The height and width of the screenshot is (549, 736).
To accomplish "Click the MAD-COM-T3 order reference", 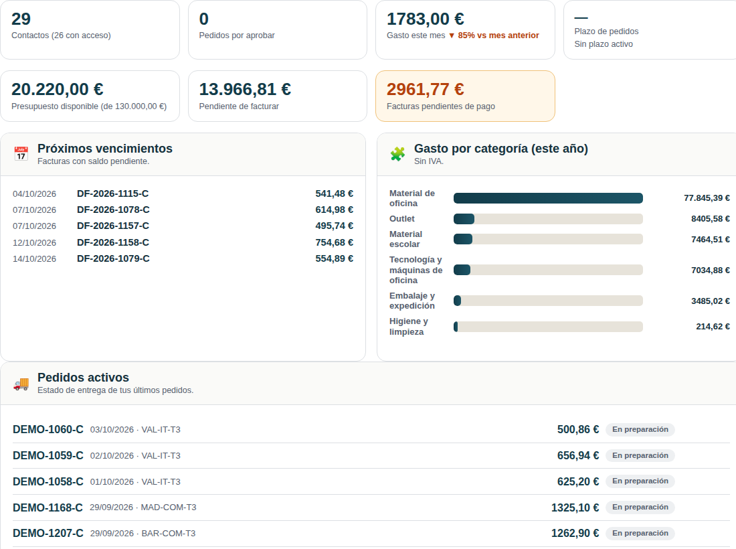I will click(x=169, y=507).
